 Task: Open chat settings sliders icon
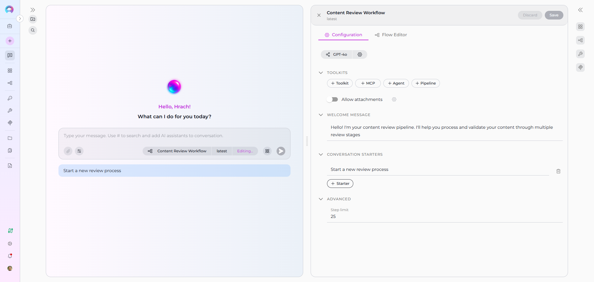[79, 151]
